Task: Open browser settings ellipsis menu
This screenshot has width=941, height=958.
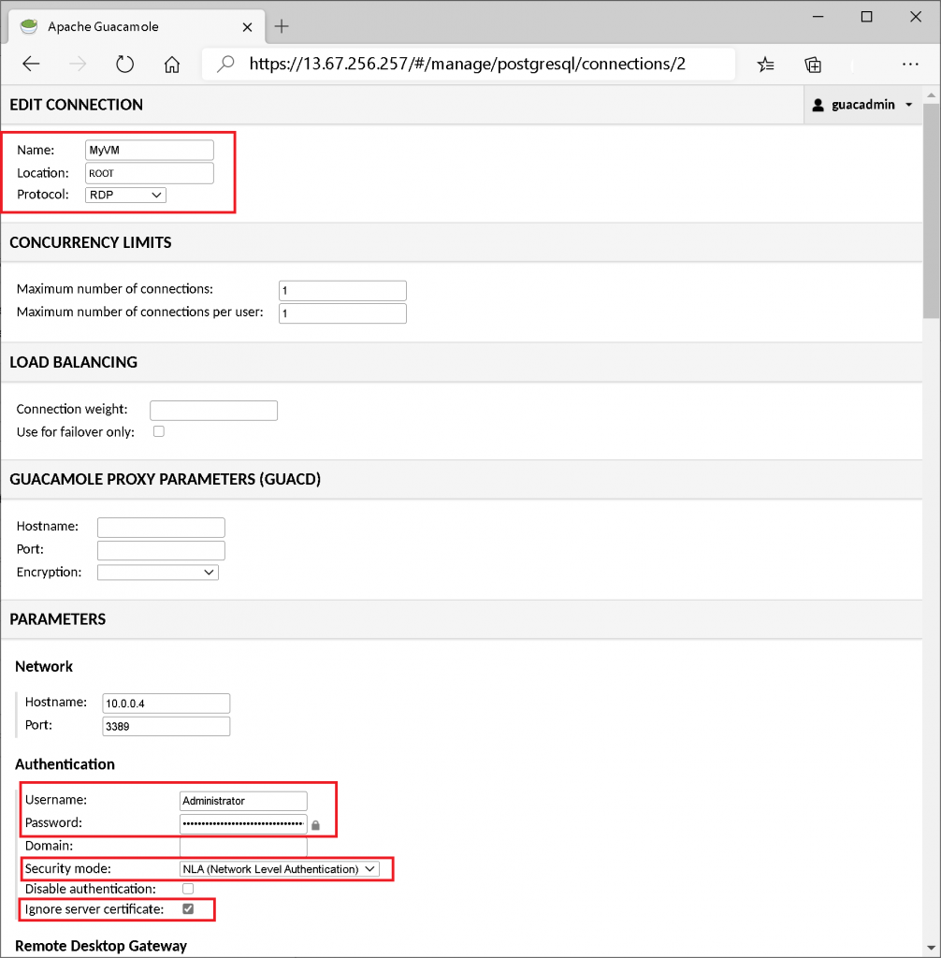Action: click(909, 65)
